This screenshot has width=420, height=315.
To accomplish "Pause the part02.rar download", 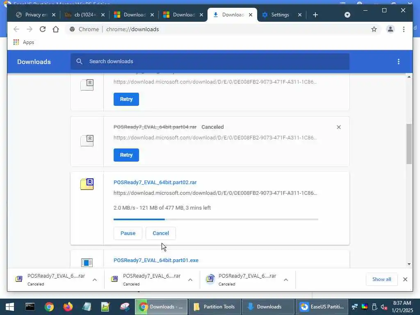I will (x=128, y=233).
